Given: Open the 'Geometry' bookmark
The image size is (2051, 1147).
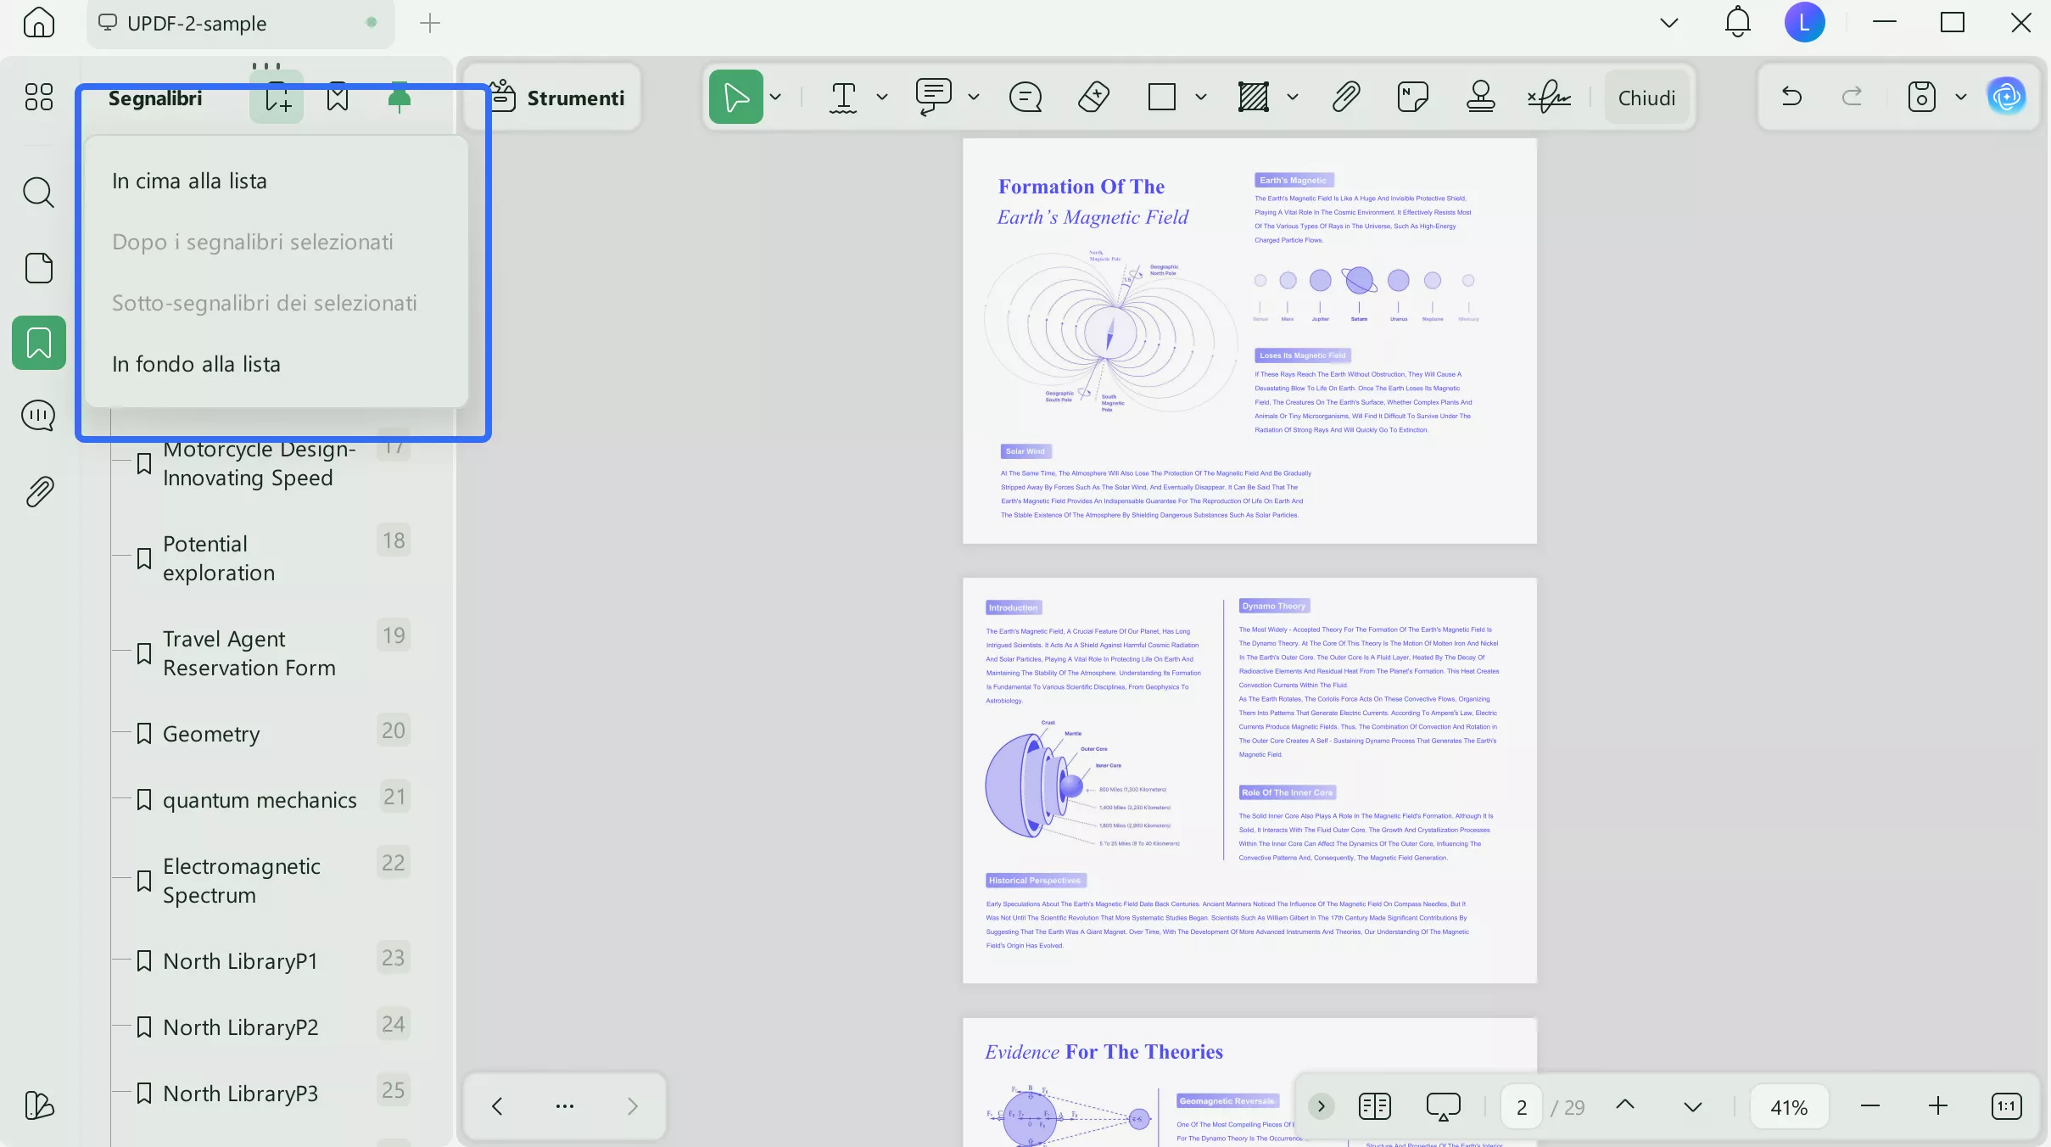Looking at the screenshot, I should pos(211,734).
